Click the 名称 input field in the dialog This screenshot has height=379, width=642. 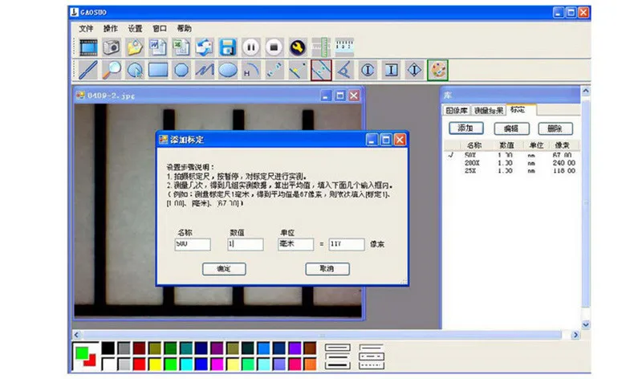[x=193, y=244]
